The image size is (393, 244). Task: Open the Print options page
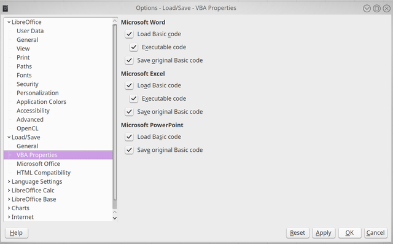(23, 57)
